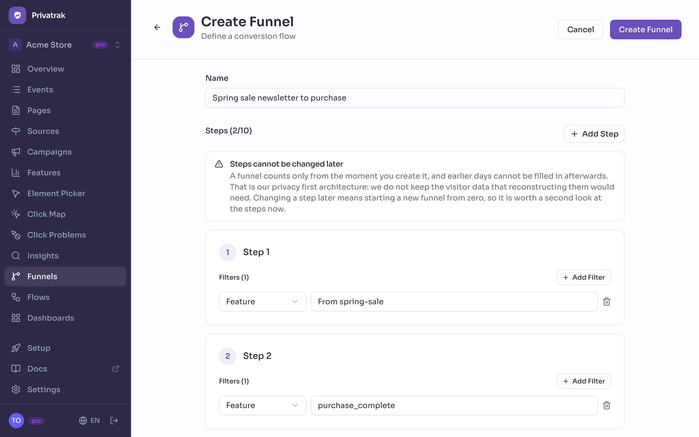Open Campaigns in sidebar
Screen dimensions: 699x437
[x=65, y=152]
